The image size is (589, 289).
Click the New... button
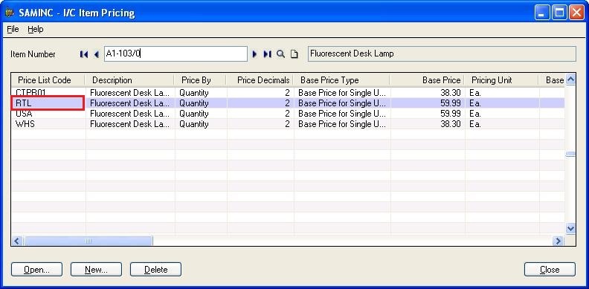pyautogui.click(x=96, y=270)
